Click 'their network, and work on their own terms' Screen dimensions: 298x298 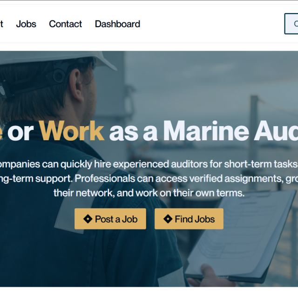click(149, 193)
